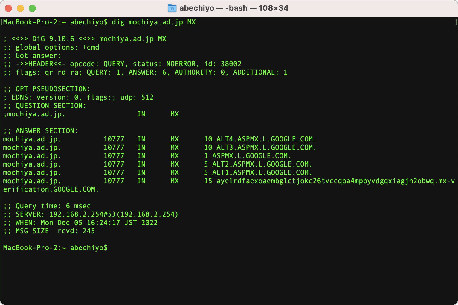
Task: Click 'EDNS: version: 0' line
Action: pos(78,98)
